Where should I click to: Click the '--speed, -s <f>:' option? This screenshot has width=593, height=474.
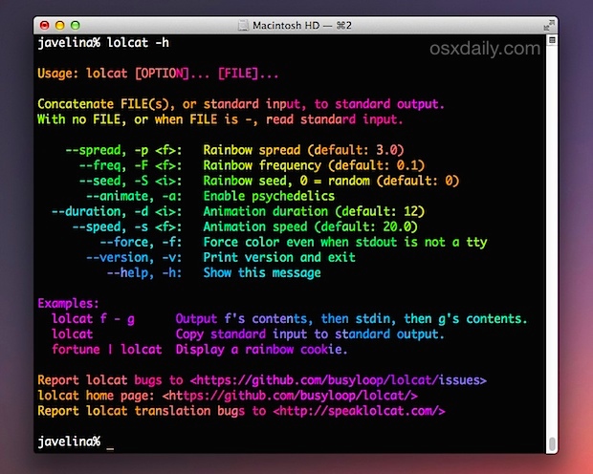pos(127,226)
